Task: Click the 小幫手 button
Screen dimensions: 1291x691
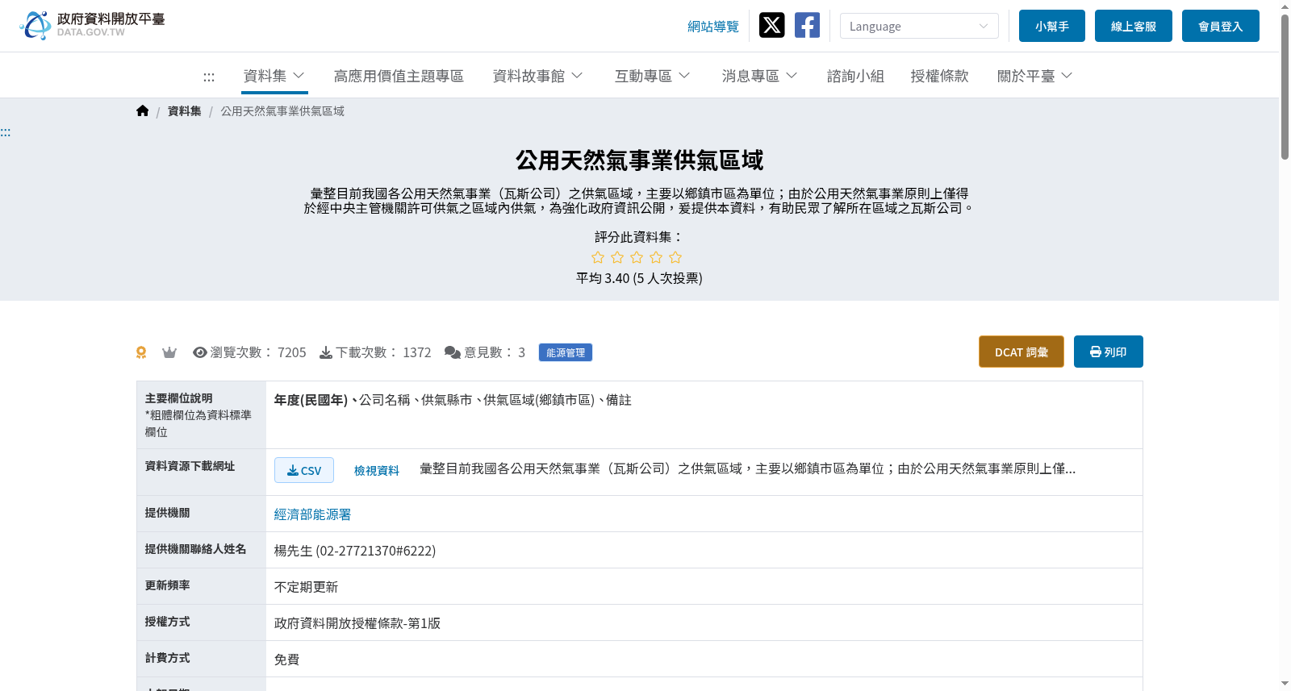Action: pos(1052,26)
